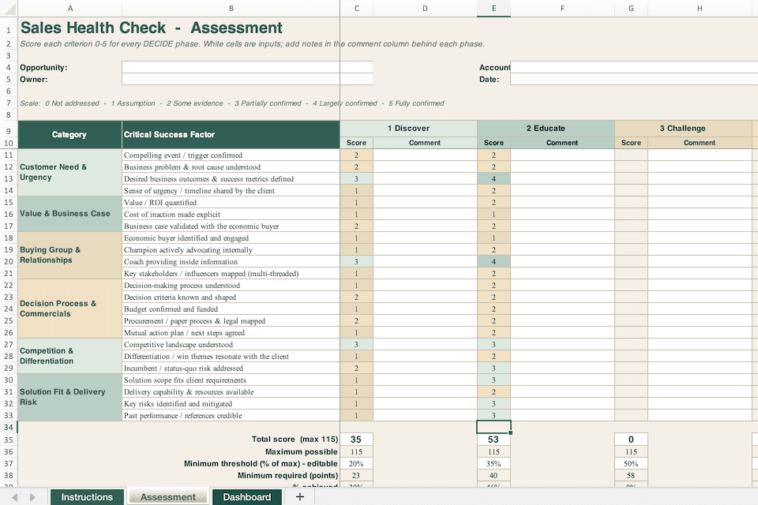The image size is (758, 505).
Task: Go to previous sheet with left arrow
Action: 14,497
